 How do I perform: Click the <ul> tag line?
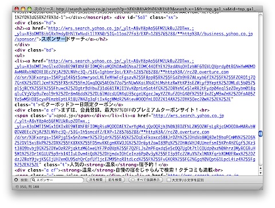[x=19, y=55]
